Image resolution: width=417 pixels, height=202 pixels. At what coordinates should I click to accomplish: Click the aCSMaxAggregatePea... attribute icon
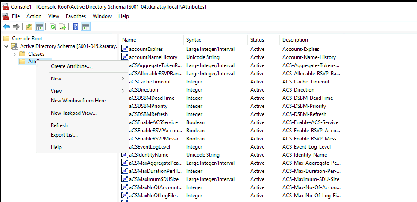[124, 163]
